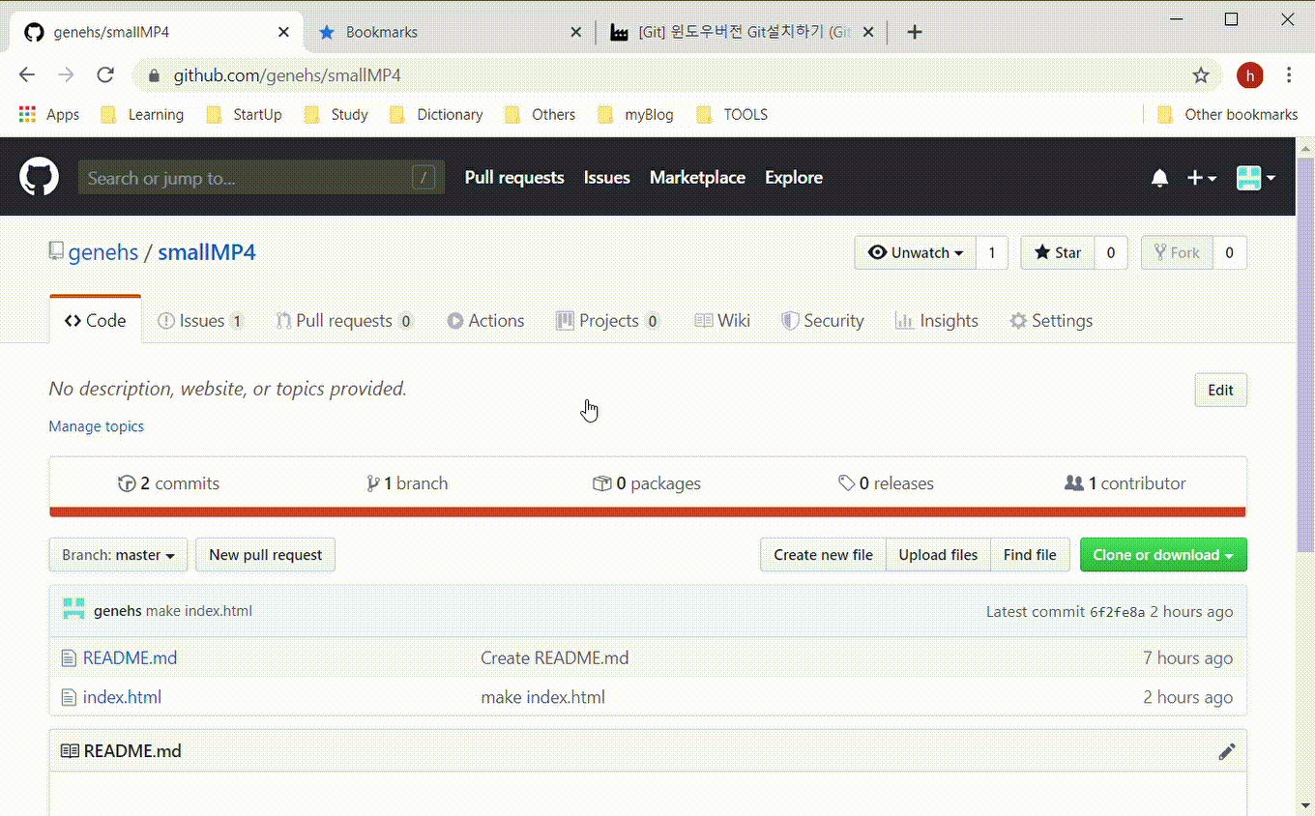This screenshot has width=1315, height=816.
Task: Open Other bookmarks folder
Action: (1227, 114)
